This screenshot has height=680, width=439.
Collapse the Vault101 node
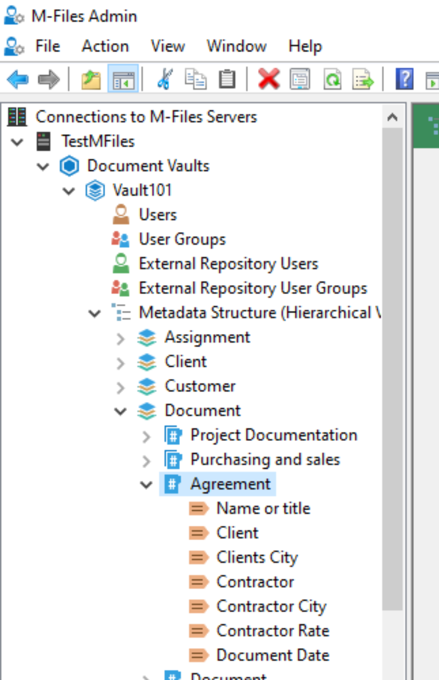(x=69, y=191)
